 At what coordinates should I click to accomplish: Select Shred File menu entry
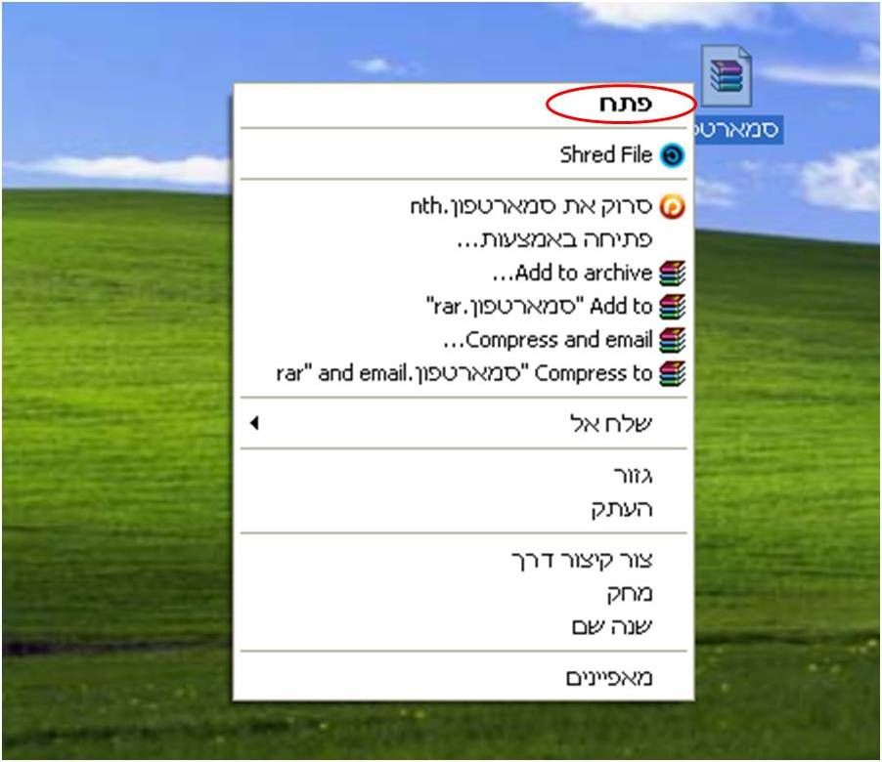[464, 155]
